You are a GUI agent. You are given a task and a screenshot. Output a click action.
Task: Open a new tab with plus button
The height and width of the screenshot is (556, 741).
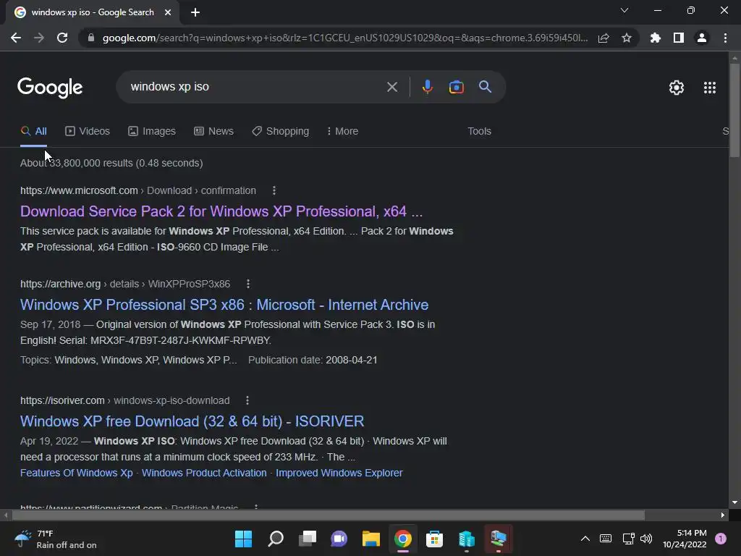195,12
